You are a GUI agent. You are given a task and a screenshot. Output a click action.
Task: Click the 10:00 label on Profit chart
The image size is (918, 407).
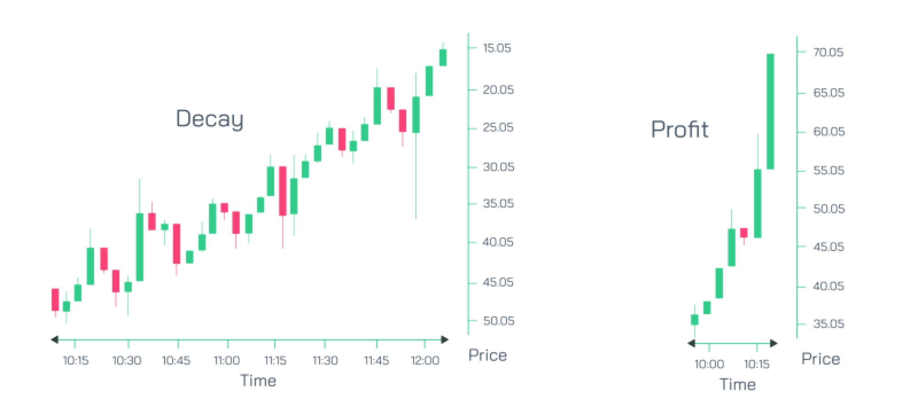pyautogui.click(x=709, y=364)
